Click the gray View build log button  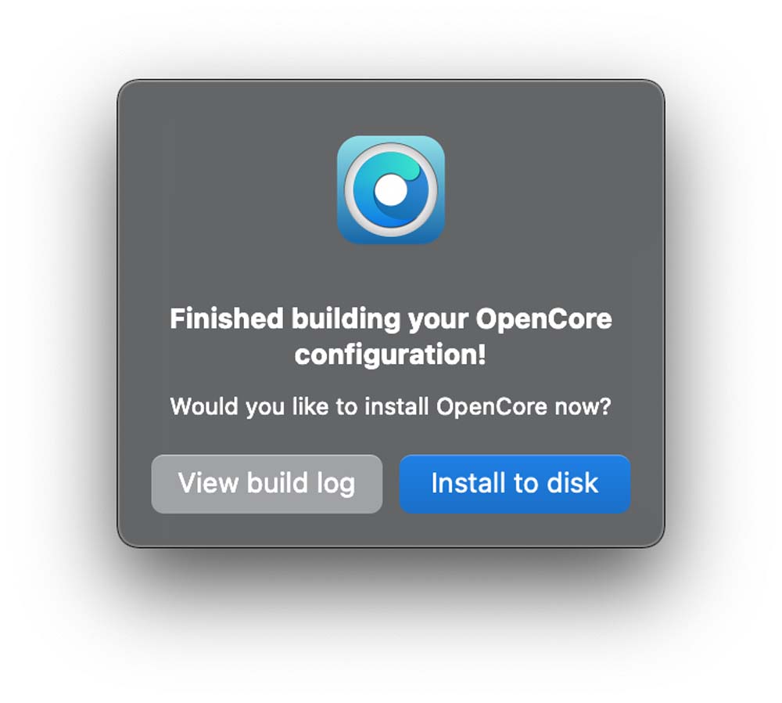point(267,484)
